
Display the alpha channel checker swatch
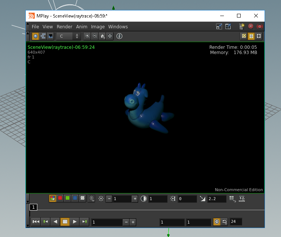[x=82, y=198]
